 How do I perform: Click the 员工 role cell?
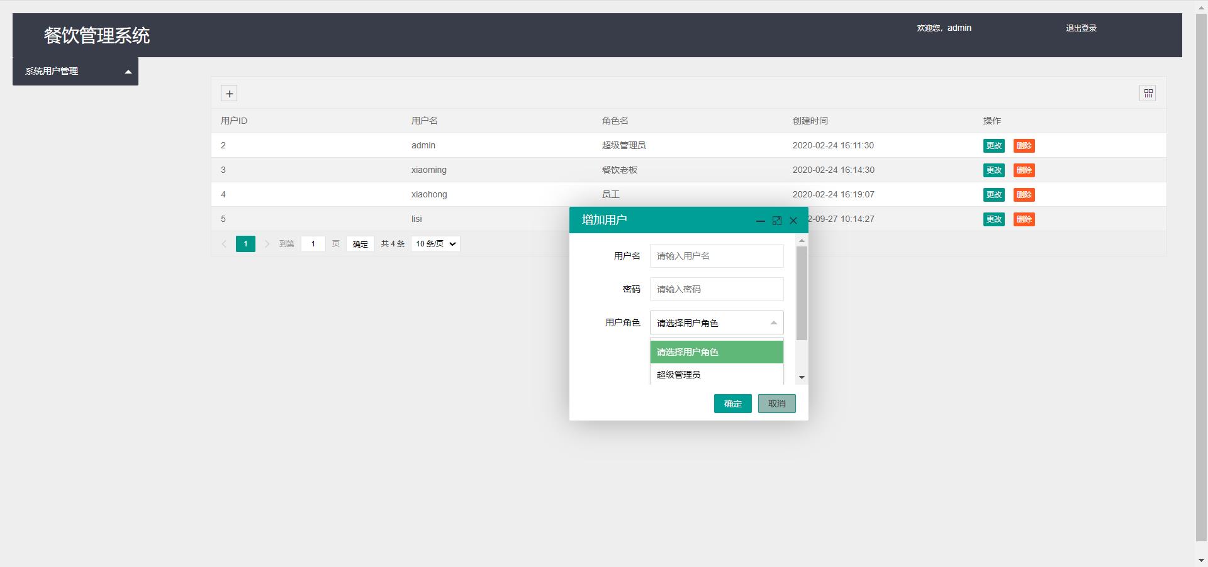coord(611,194)
